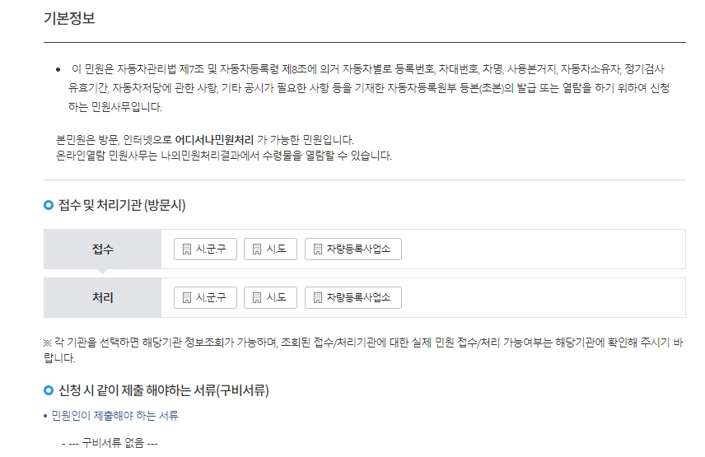Open the 민원인이 제출해야 하는 서류 link
Screen dimensions: 705x457
[114, 416]
